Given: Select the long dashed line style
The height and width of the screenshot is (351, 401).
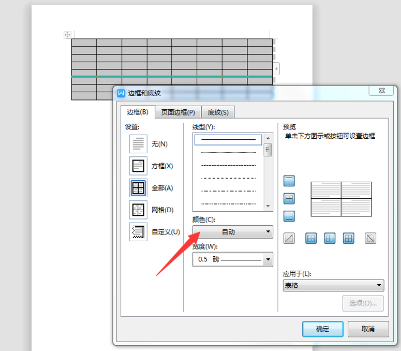Looking at the screenshot, I should [x=228, y=178].
